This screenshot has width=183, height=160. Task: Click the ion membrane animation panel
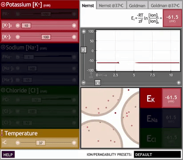[110, 118]
